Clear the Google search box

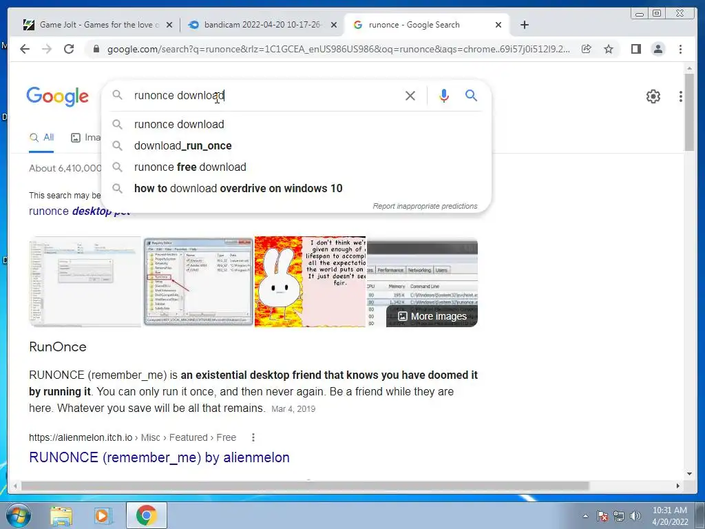point(410,96)
